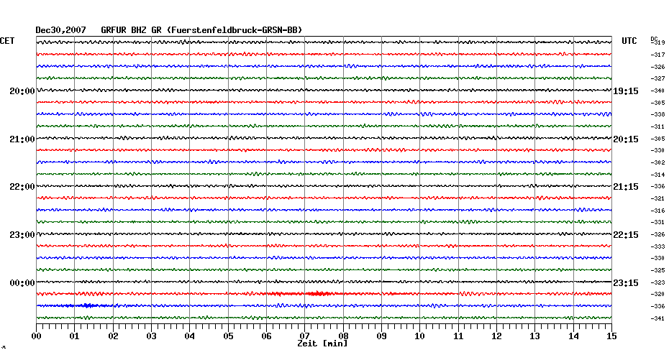Pick minute 12 on the time axis
The height and width of the screenshot is (355, 669).
pos(496,336)
